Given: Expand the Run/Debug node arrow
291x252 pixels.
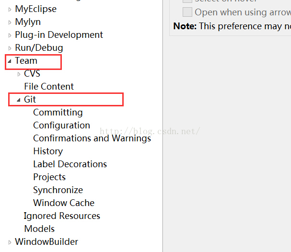Looking at the screenshot, I should [10, 48].
